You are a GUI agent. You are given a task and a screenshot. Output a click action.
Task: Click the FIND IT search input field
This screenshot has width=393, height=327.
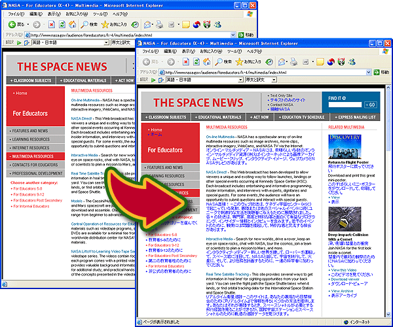345,105
